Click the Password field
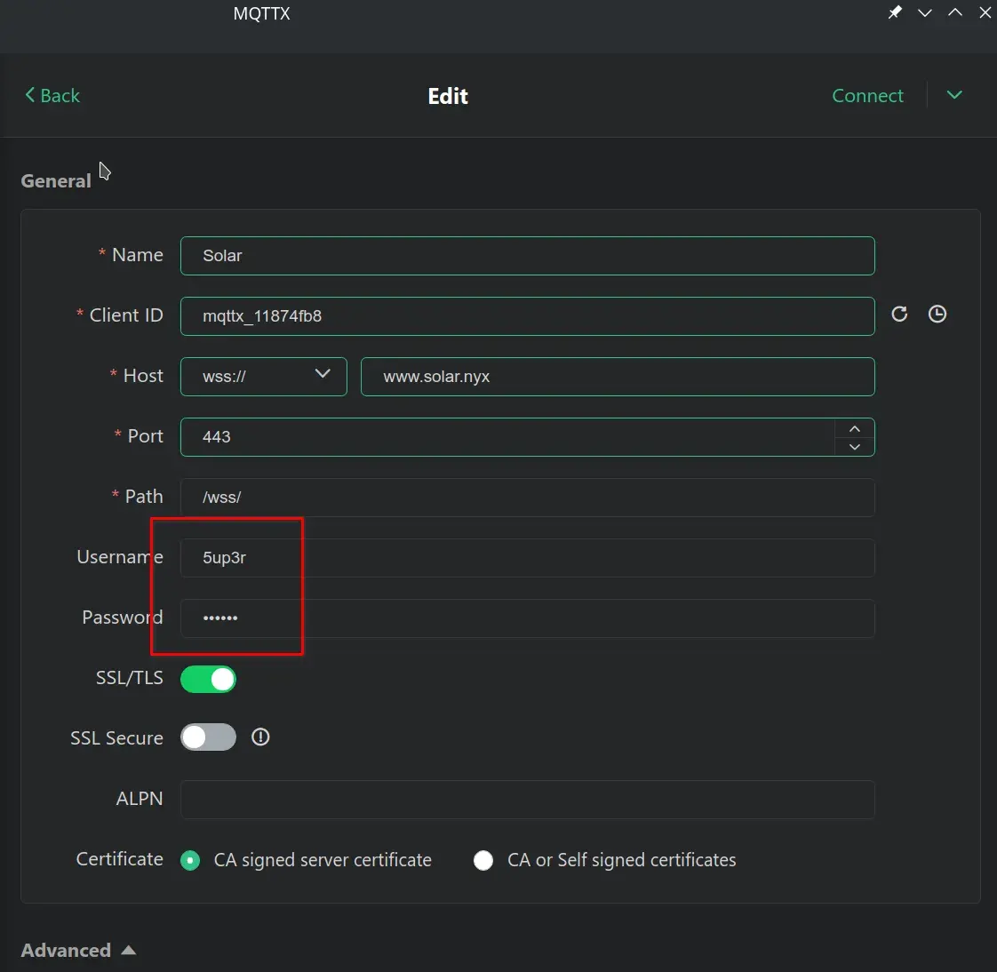 coord(527,617)
